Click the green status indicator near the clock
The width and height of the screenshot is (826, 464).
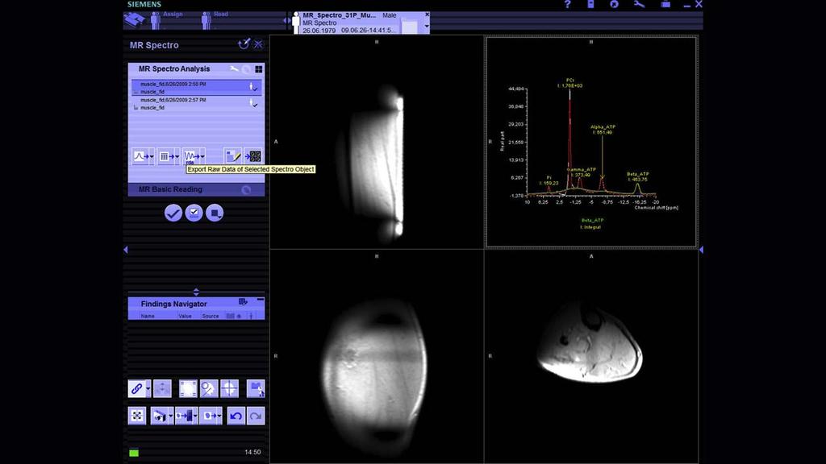[134, 452]
